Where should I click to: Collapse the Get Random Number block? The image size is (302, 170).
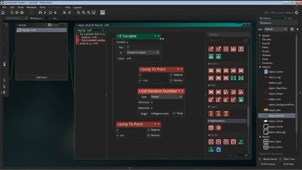click(x=140, y=91)
